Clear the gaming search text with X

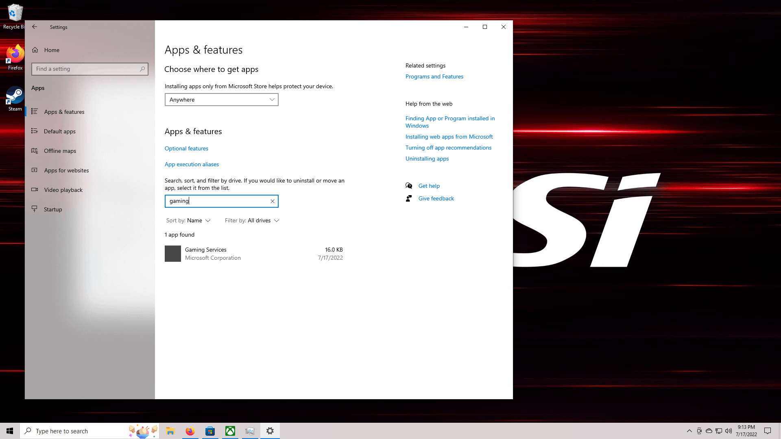tap(273, 201)
